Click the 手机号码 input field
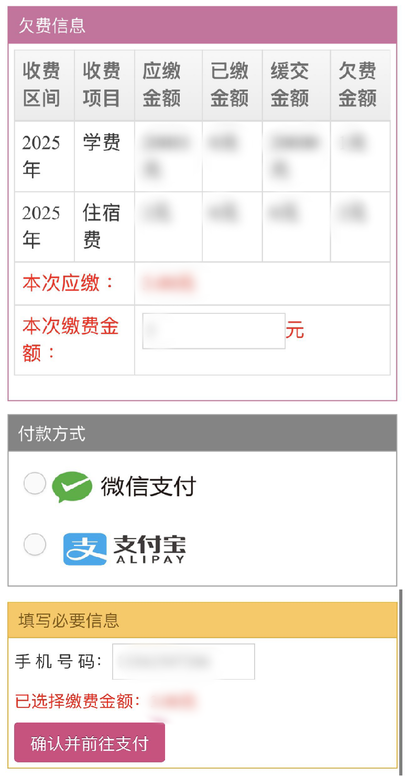This screenshot has width=405, height=776. click(183, 662)
